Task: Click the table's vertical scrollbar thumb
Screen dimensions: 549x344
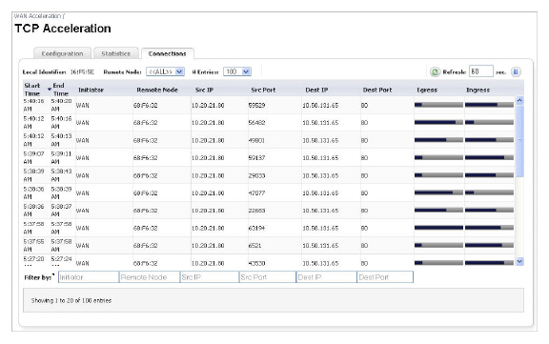Action: [x=519, y=141]
